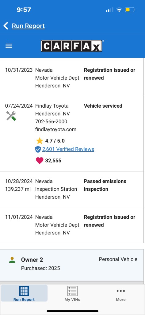Tap the back chevron arrow

6,26
